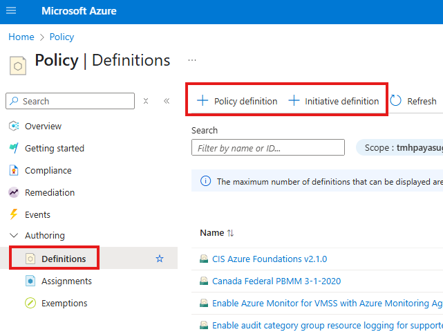Favorite Definitions with the star icon

160,259
